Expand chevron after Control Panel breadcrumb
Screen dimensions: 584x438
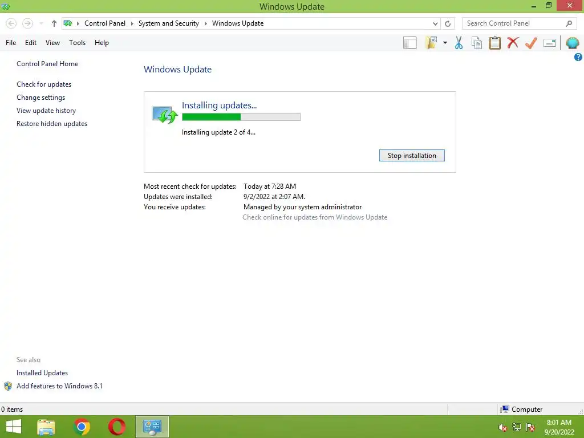[x=132, y=23]
